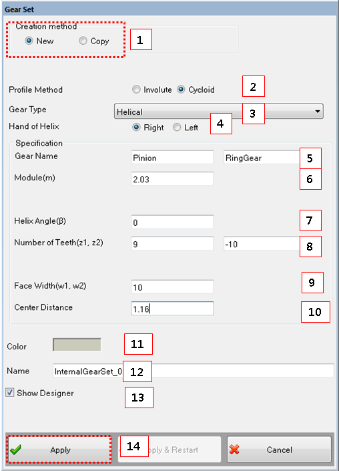Choose the Involute profile method
This screenshot has height=471, width=339.
136,90
